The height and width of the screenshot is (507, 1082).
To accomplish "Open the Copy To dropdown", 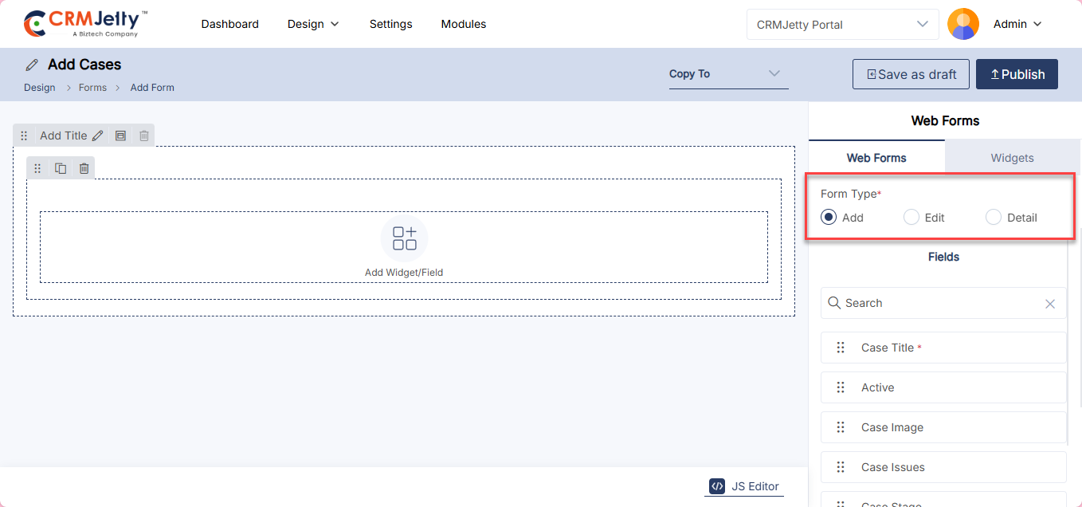I will pyautogui.click(x=728, y=74).
